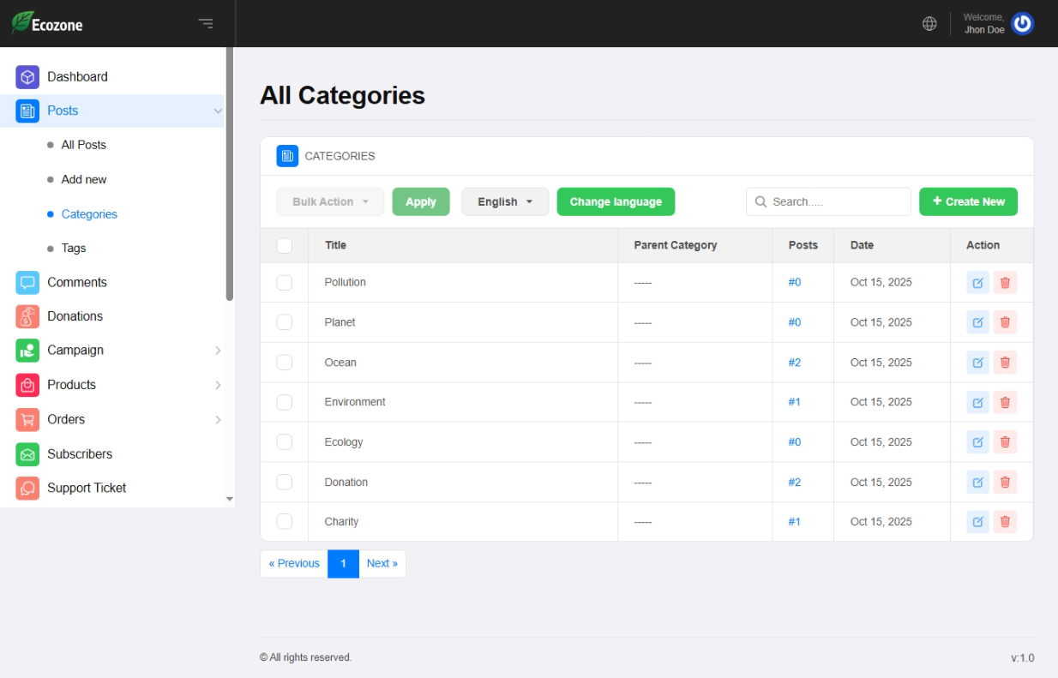Click the edit icon for Pollution row
Screen dimensions: 1058x678
[977, 283]
